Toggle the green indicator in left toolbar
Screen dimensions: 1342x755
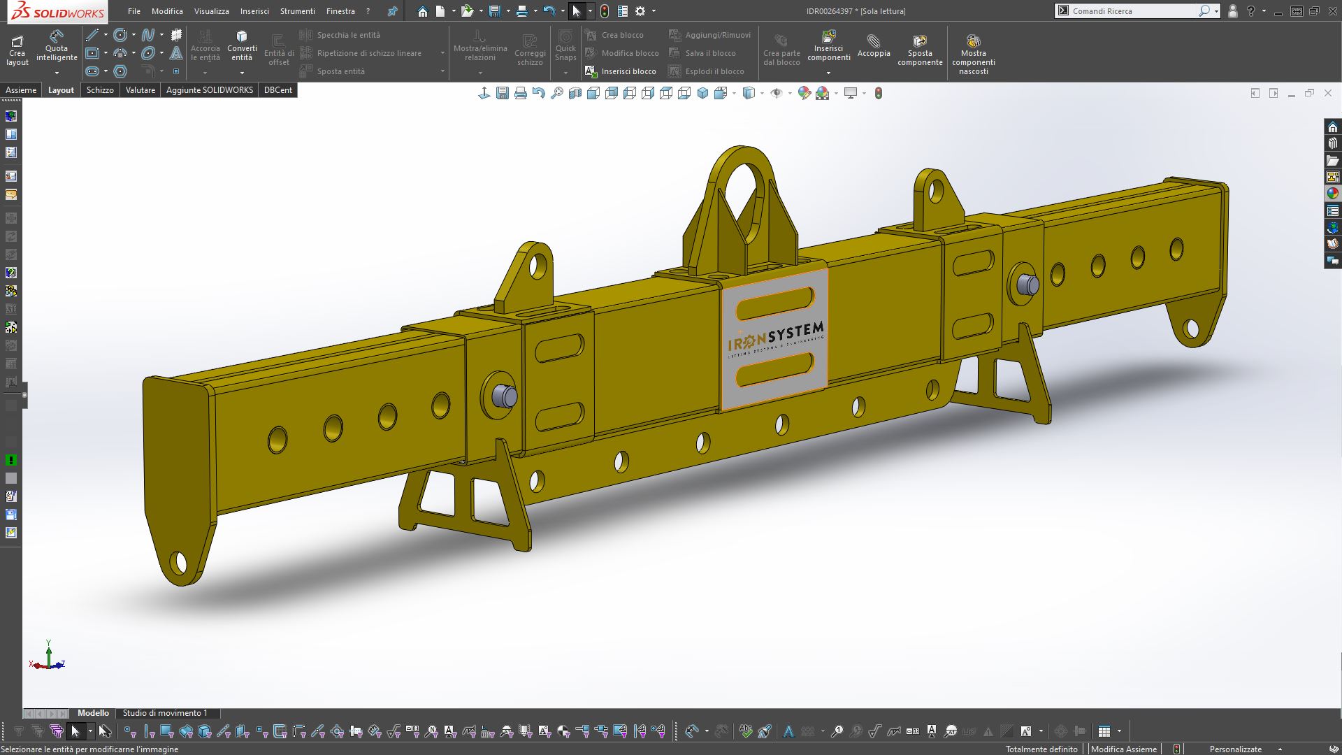click(11, 460)
